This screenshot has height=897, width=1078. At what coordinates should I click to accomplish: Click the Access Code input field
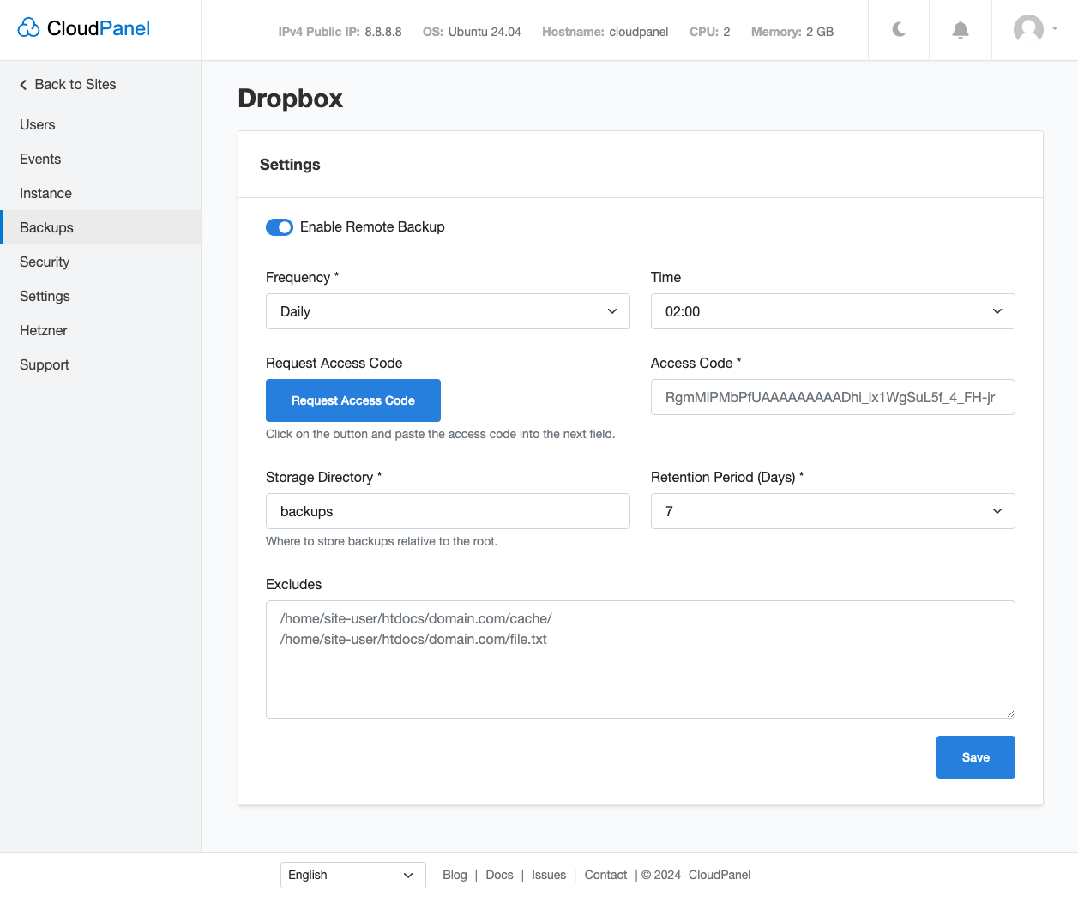(x=832, y=397)
